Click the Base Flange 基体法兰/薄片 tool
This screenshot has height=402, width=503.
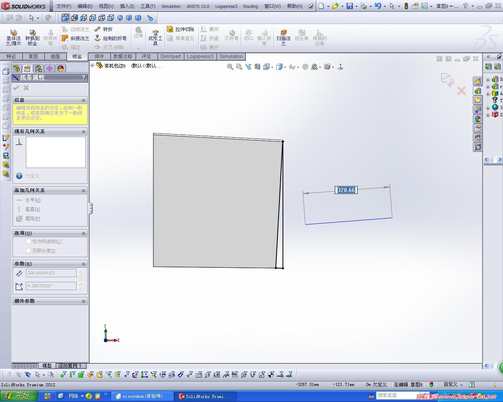(x=13, y=38)
